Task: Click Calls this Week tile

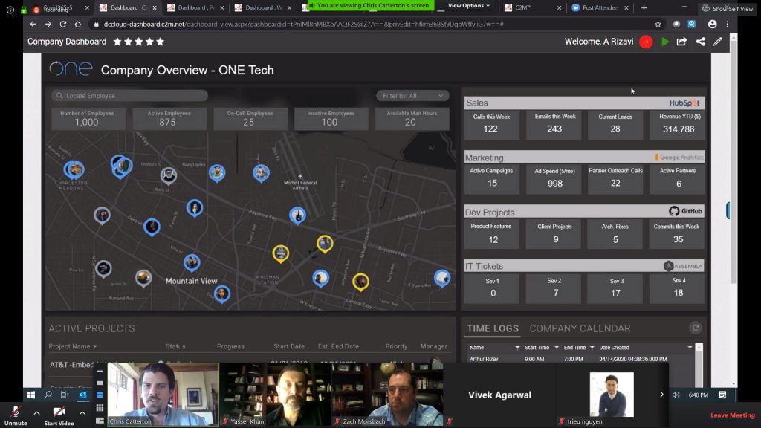Action: point(490,124)
